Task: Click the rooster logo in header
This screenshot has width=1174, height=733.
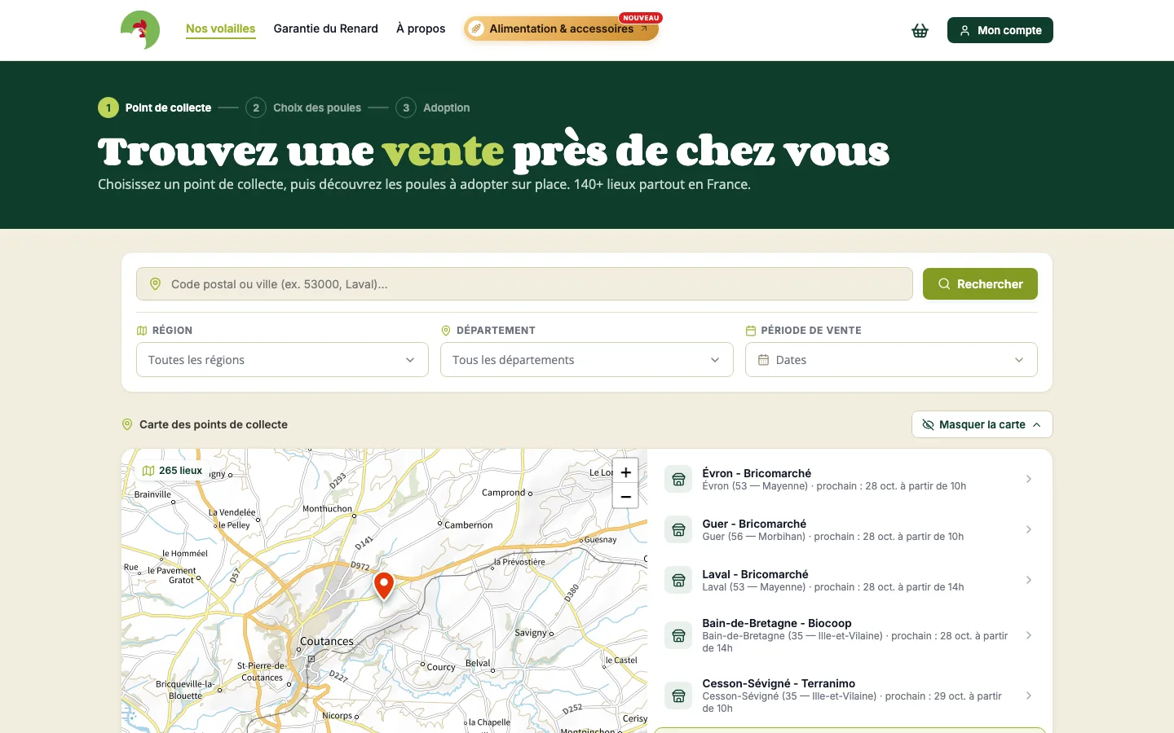Action: tap(140, 30)
